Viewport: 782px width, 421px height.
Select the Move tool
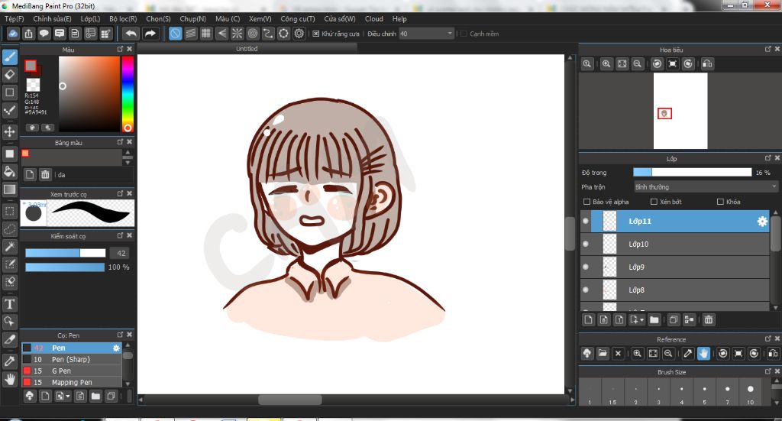[x=9, y=131]
